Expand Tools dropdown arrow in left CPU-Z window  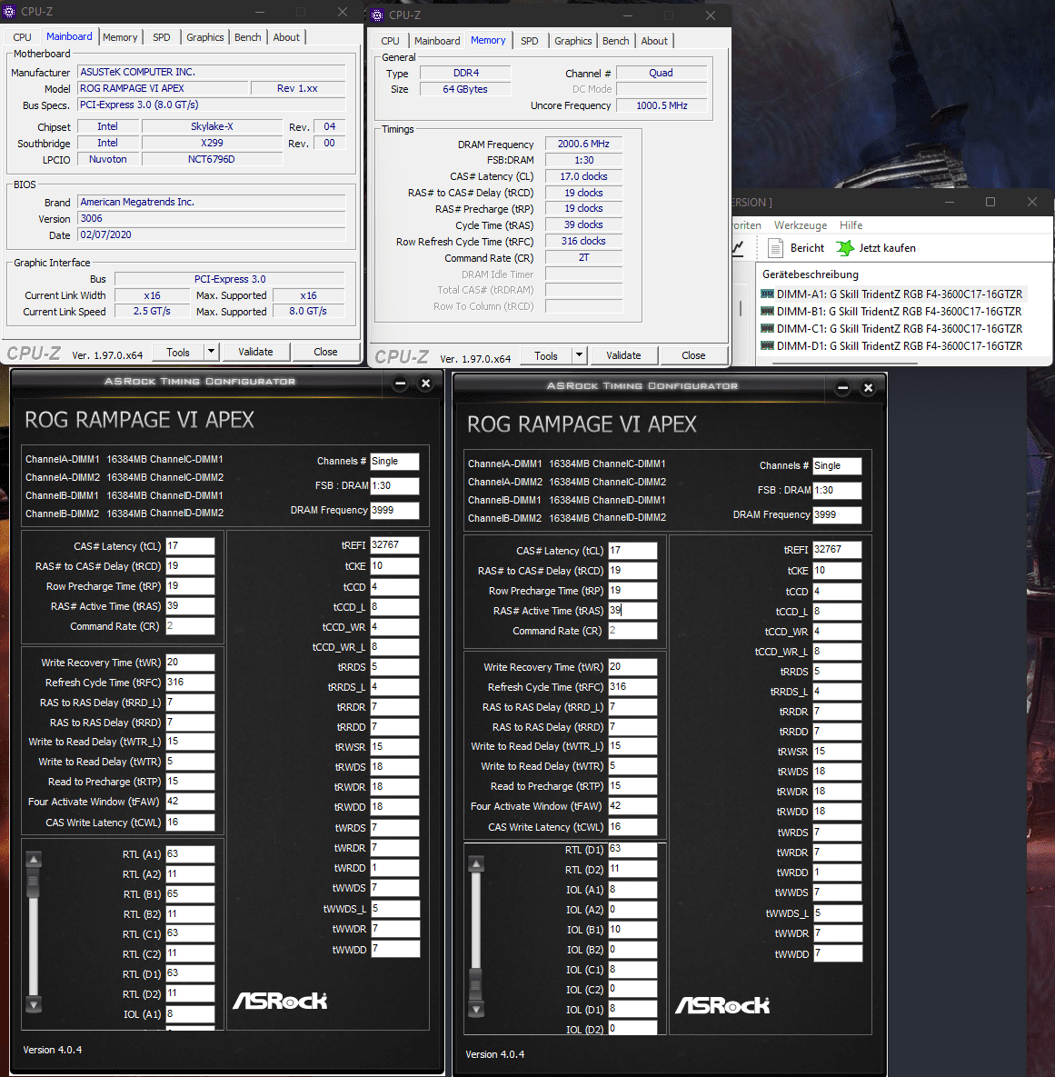point(212,352)
